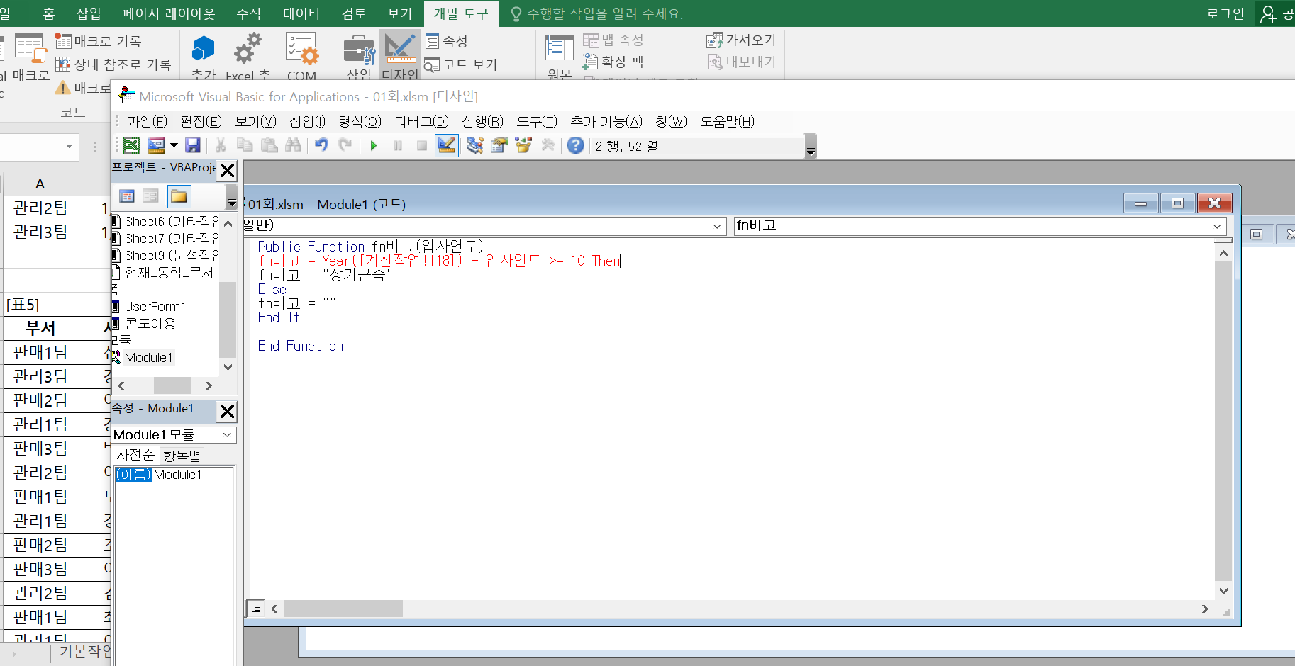Image resolution: width=1295 pixels, height=666 pixels.
Task: Open Project Explorer from the VBA toolbar
Action: pos(474,145)
